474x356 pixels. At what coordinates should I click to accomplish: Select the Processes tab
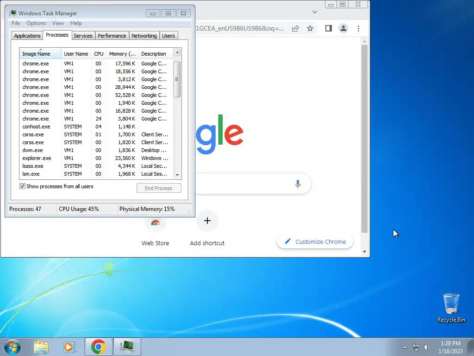tap(57, 35)
